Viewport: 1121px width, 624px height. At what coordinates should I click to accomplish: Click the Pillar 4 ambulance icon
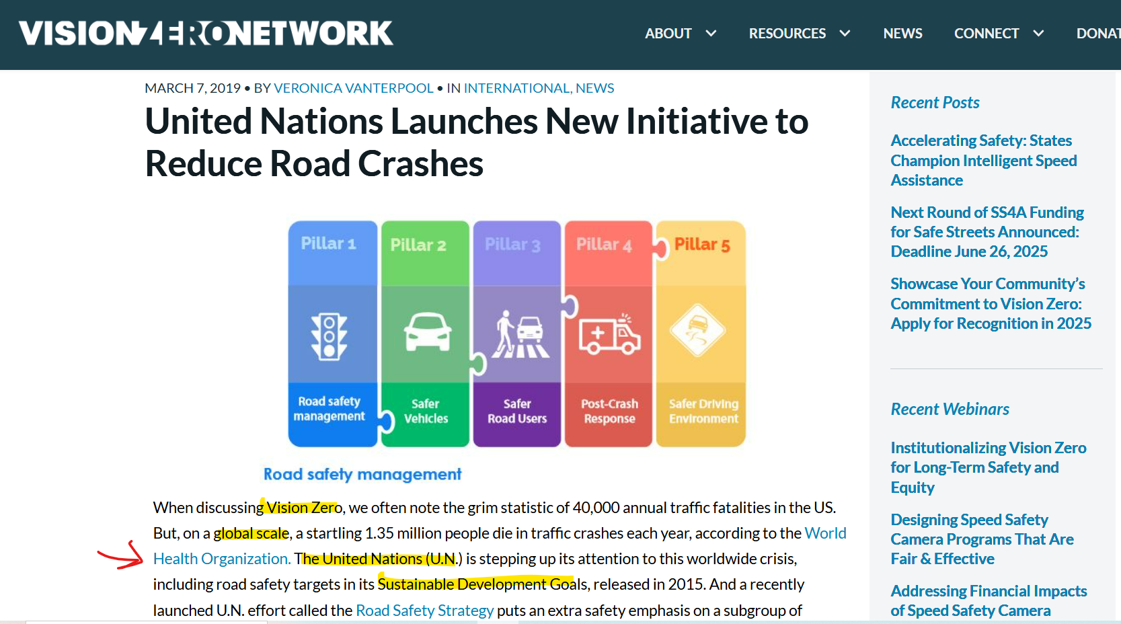click(610, 334)
